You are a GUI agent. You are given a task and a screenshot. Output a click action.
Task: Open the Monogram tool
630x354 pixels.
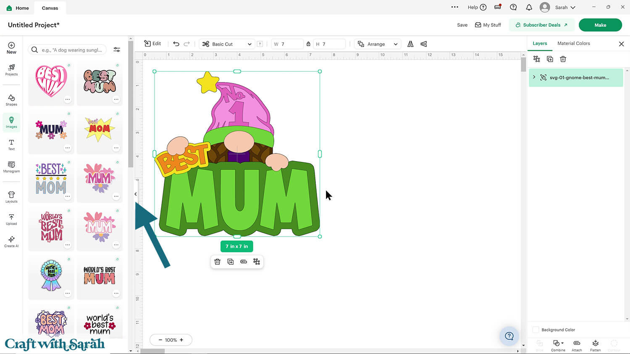(11, 167)
